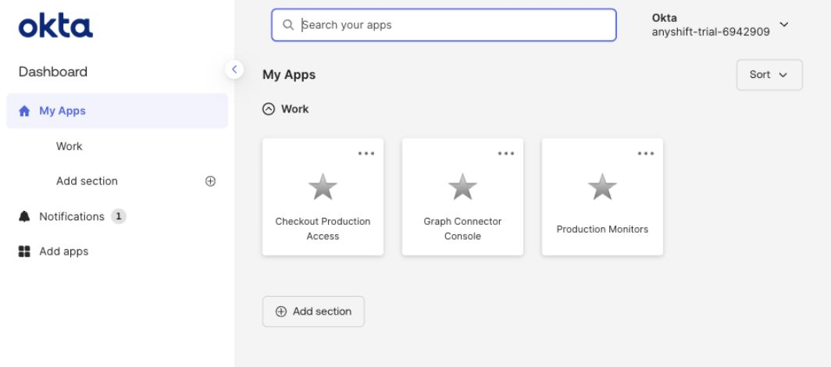The height and width of the screenshot is (367, 831).
Task: Choose Add section in the sidebar
Action: (x=87, y=181)
